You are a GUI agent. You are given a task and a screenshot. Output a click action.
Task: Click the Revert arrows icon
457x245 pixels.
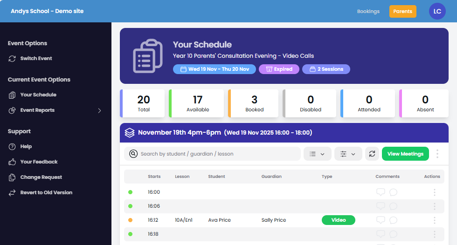coord(12,193)
